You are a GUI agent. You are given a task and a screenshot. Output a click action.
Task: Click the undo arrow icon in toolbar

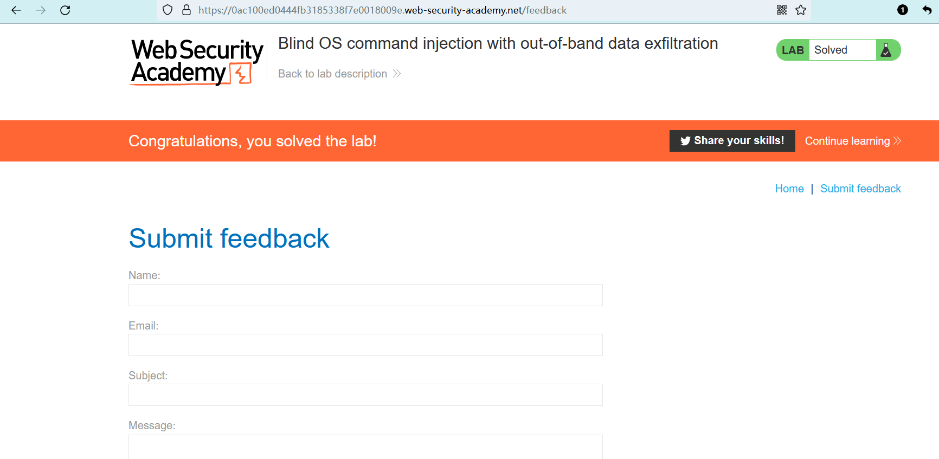point(927,10)
